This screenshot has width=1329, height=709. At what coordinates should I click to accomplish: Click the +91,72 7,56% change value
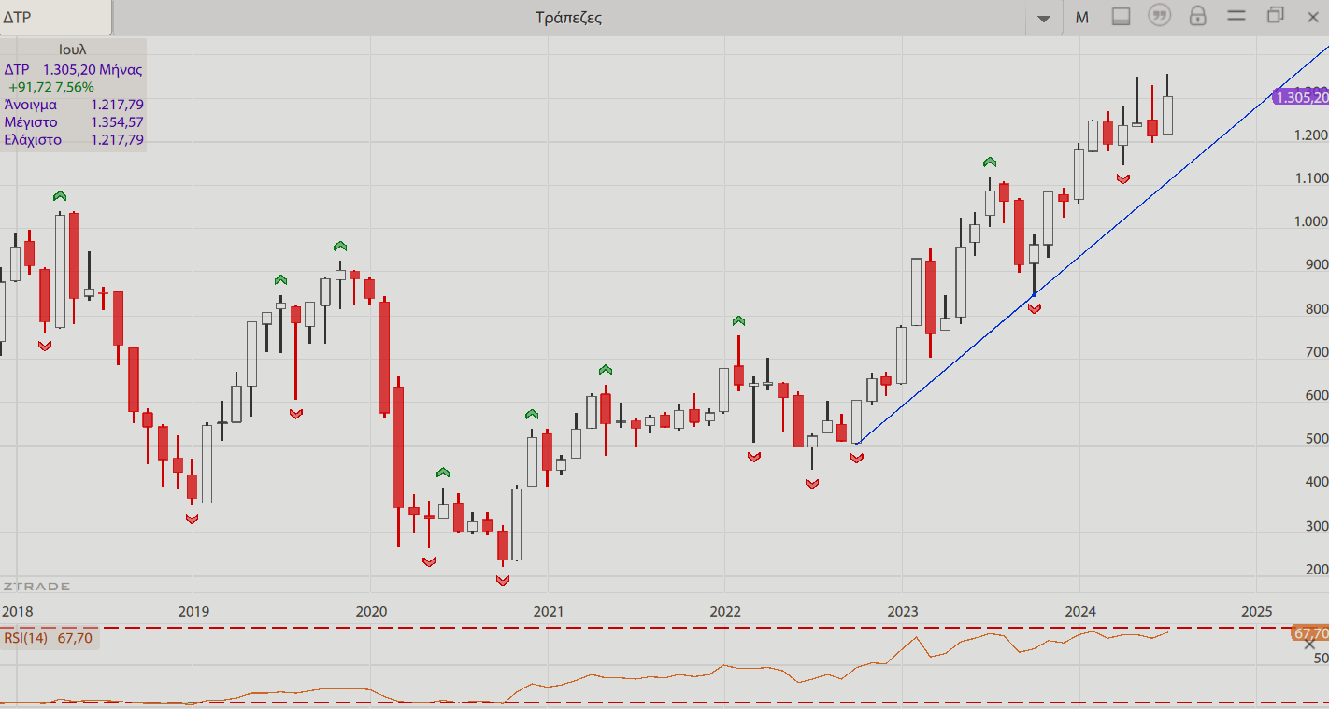click(x=51, y=87)
